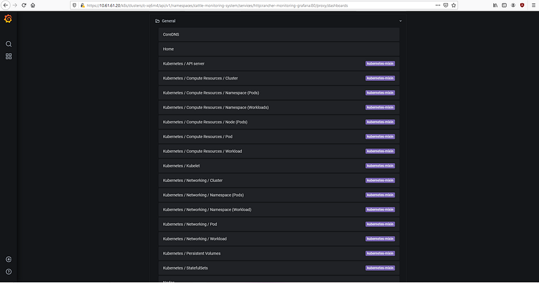
Task: Click kubernetes-mixin tag on API server row
Action: point(380,63)
